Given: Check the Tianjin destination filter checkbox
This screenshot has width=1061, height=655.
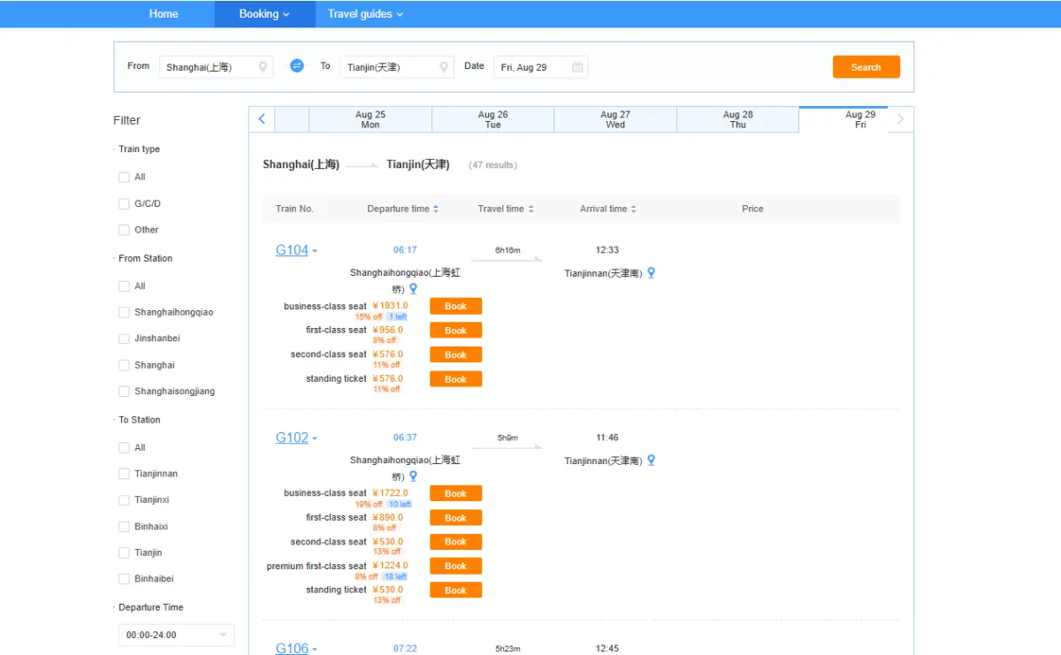Looking at the screenshot, I should click(124, 552).
